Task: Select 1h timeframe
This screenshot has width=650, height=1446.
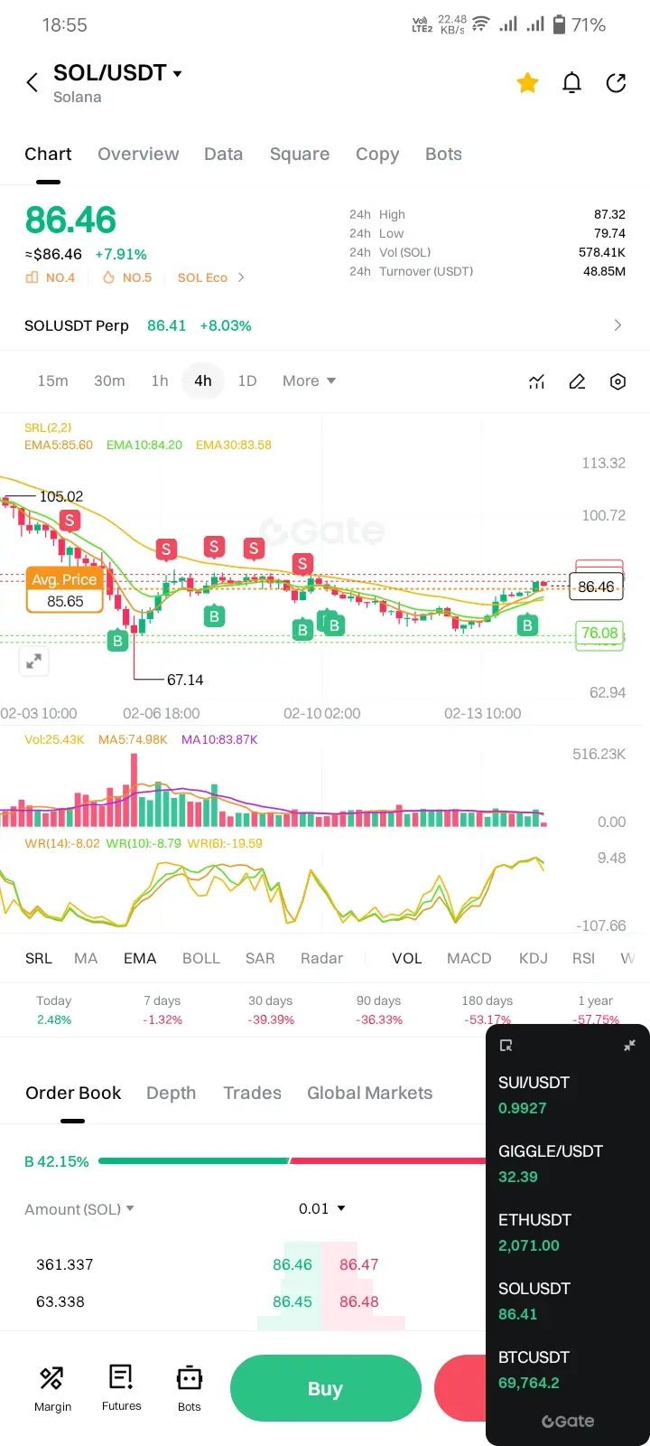Action: 160,381
